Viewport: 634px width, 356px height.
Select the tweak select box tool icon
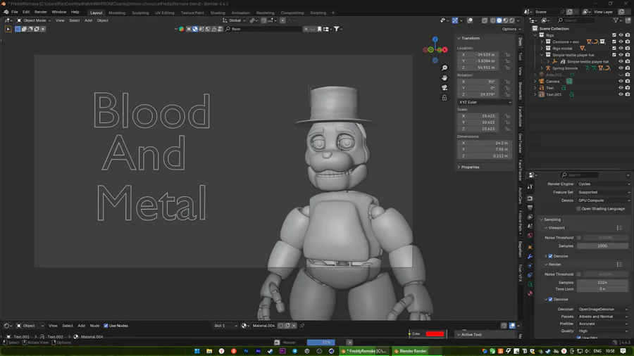8,29
